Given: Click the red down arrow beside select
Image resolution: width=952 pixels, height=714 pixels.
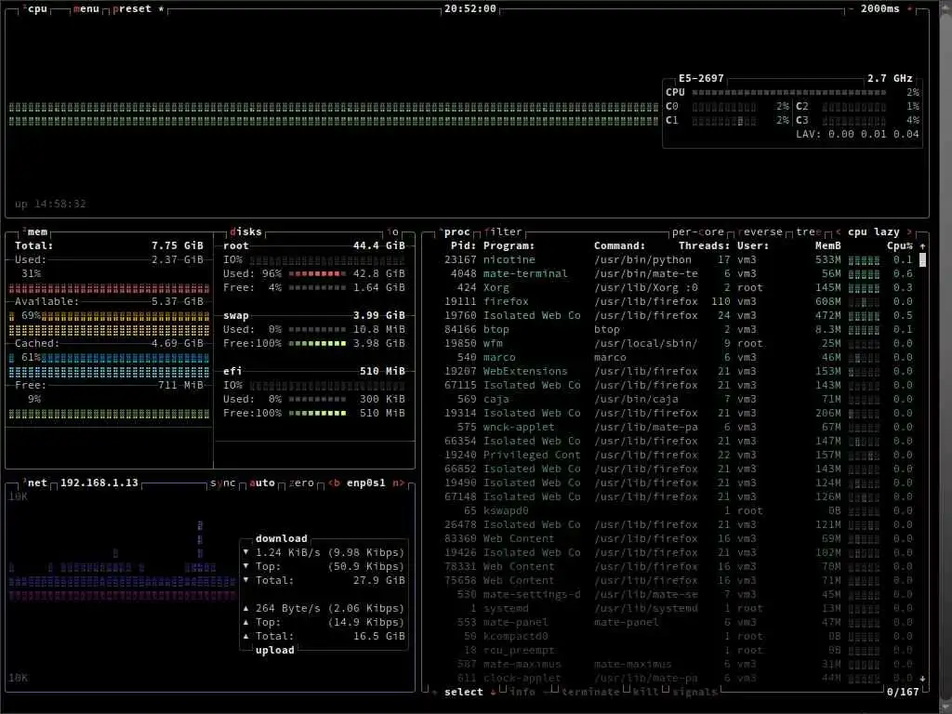Looking at the screenshot, I should coord(493,692).
